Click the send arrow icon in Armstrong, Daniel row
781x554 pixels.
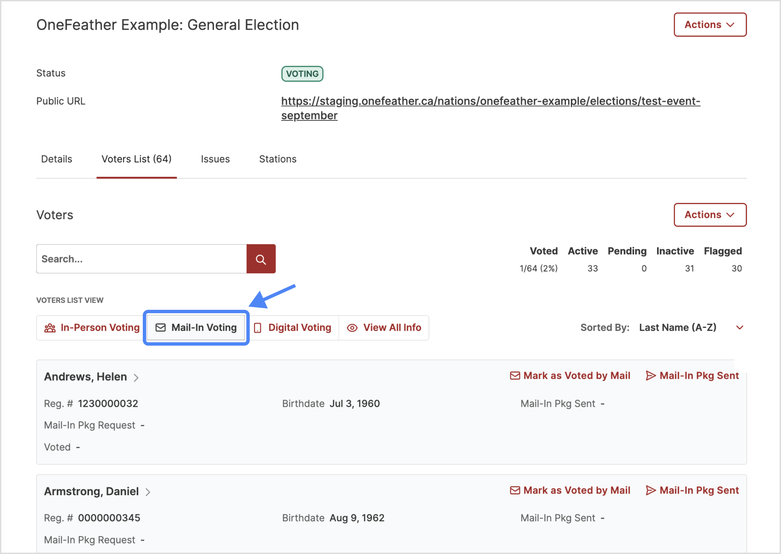pyautogui.click(x=651, y=490)
